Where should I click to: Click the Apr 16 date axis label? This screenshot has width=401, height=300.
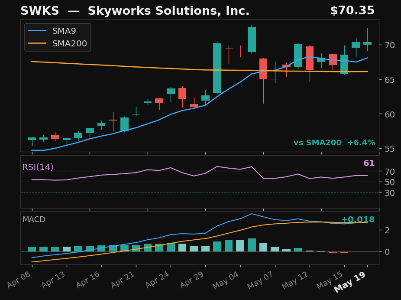pyautogui.click(x=89, y=279)
